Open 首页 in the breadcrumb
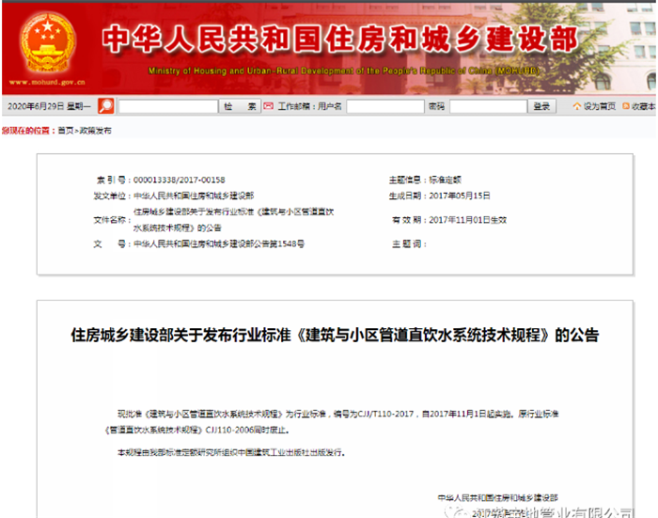Image resolution: width=658 pixels, height=518 pixels. (66, 131)
